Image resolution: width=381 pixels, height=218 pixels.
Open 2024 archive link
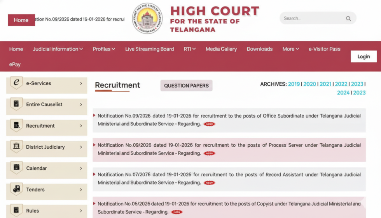[343, 93]
